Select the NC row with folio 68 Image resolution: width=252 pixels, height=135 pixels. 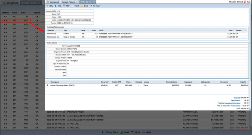(x=22, y=48)
